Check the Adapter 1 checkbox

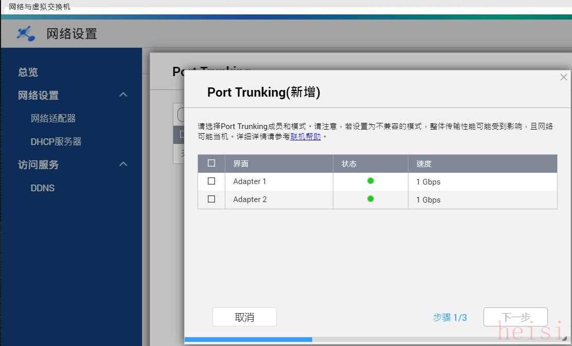(x=211, y=181)
